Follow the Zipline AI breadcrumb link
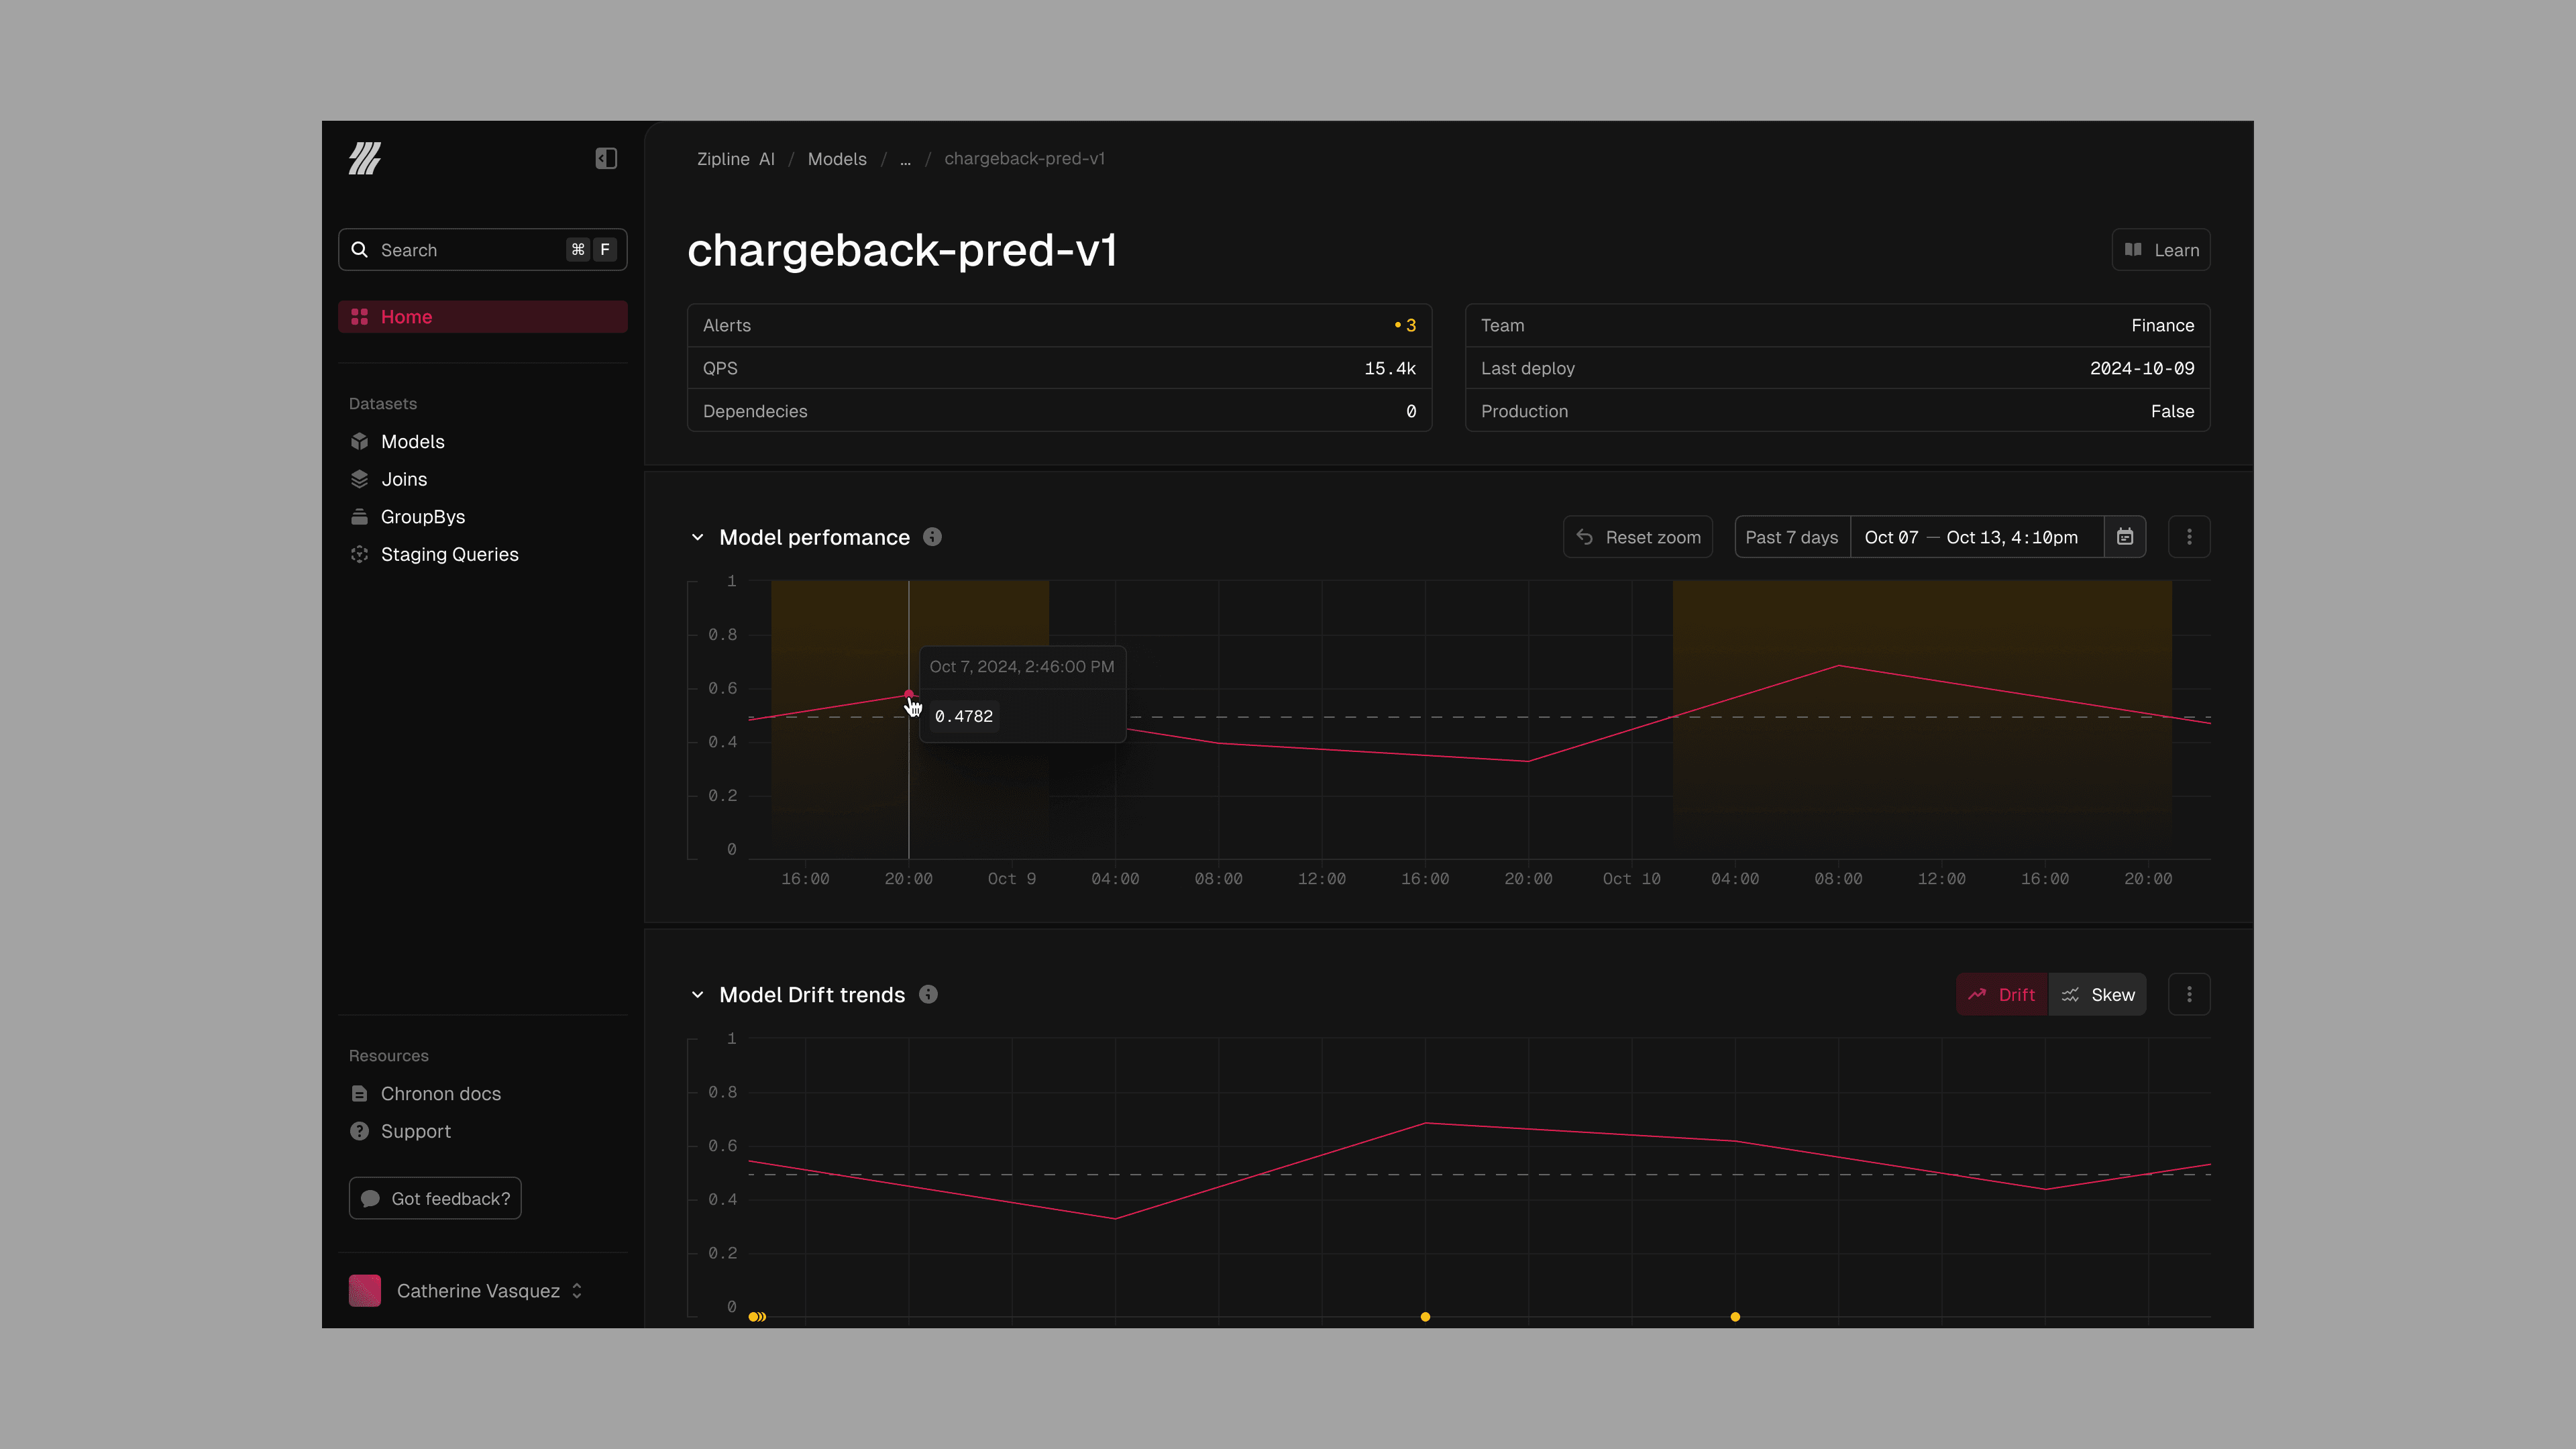 pyautogui.click(x=736, y=159)
